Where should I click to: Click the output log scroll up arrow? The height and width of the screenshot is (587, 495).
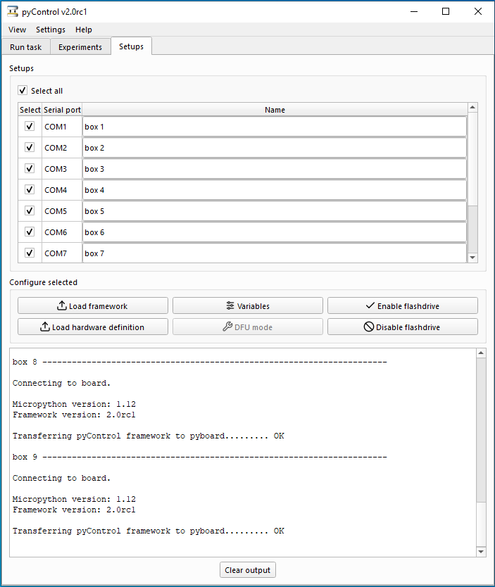481,353
